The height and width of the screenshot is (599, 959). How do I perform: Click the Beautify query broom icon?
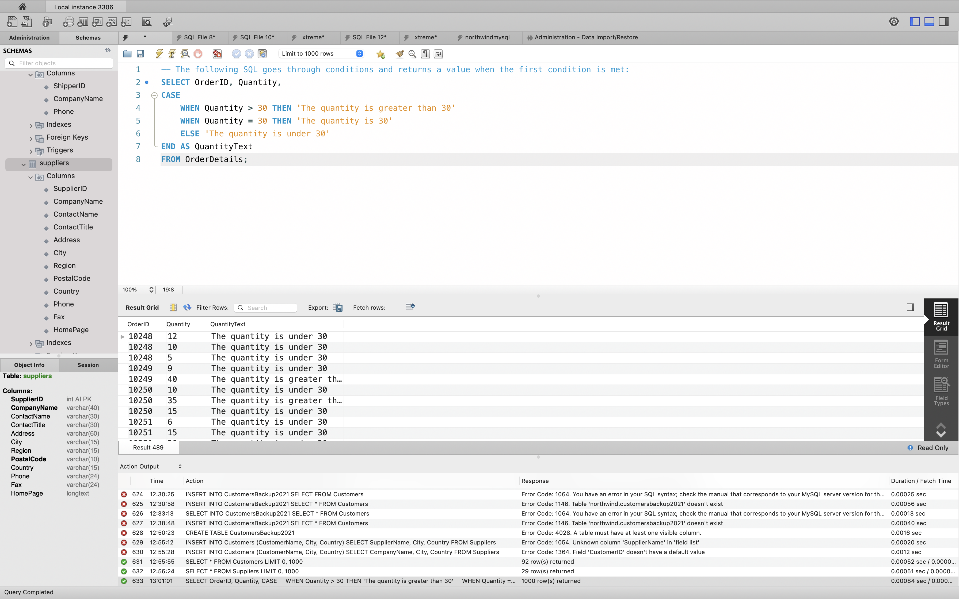coord(399,54)
